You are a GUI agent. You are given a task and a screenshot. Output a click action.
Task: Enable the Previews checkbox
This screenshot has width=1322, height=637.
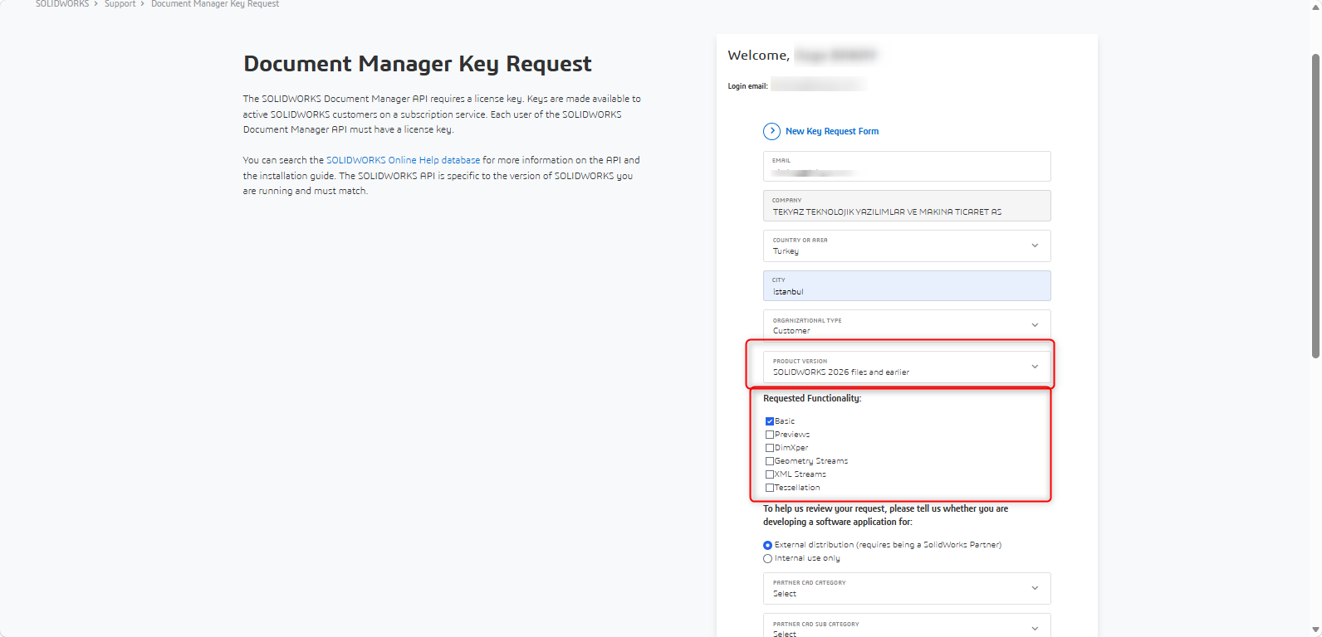tap(770, 435)
